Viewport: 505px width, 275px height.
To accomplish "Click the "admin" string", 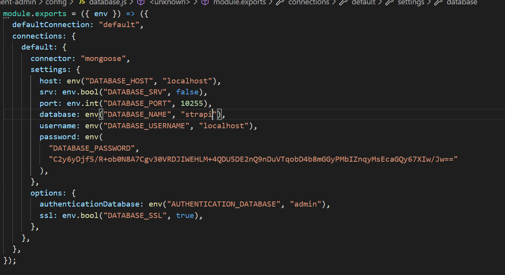I will click(306, 204).
